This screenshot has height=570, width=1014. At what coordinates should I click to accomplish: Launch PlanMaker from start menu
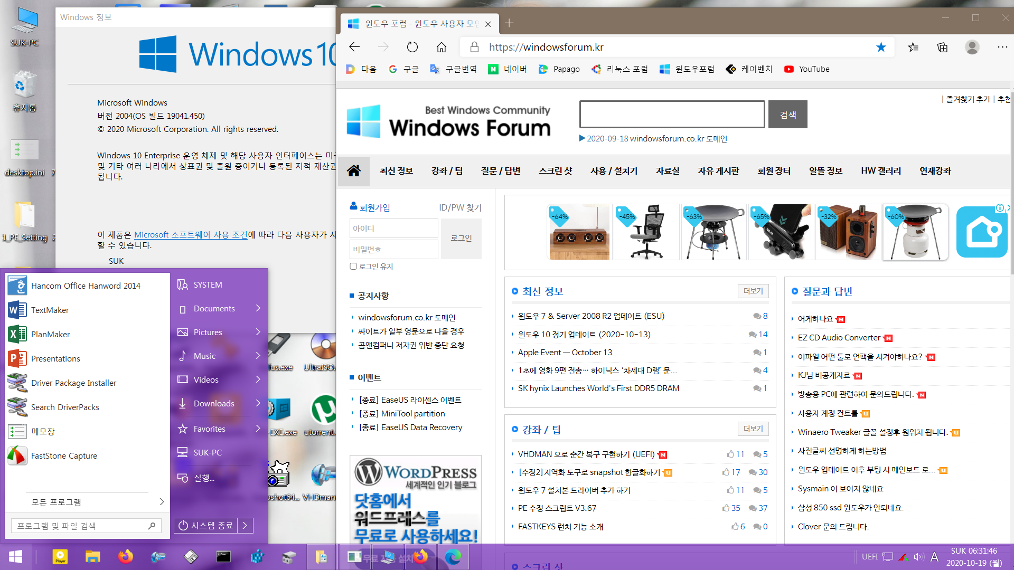coord(88,334)
